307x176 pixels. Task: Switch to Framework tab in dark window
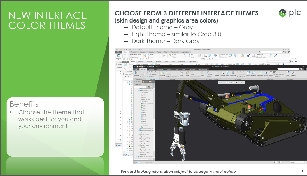[x=192, y=69]
